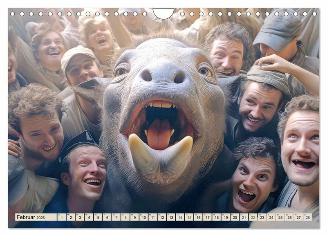
Task: Choose day 24 in the date row
Action: tap(271, 217)
